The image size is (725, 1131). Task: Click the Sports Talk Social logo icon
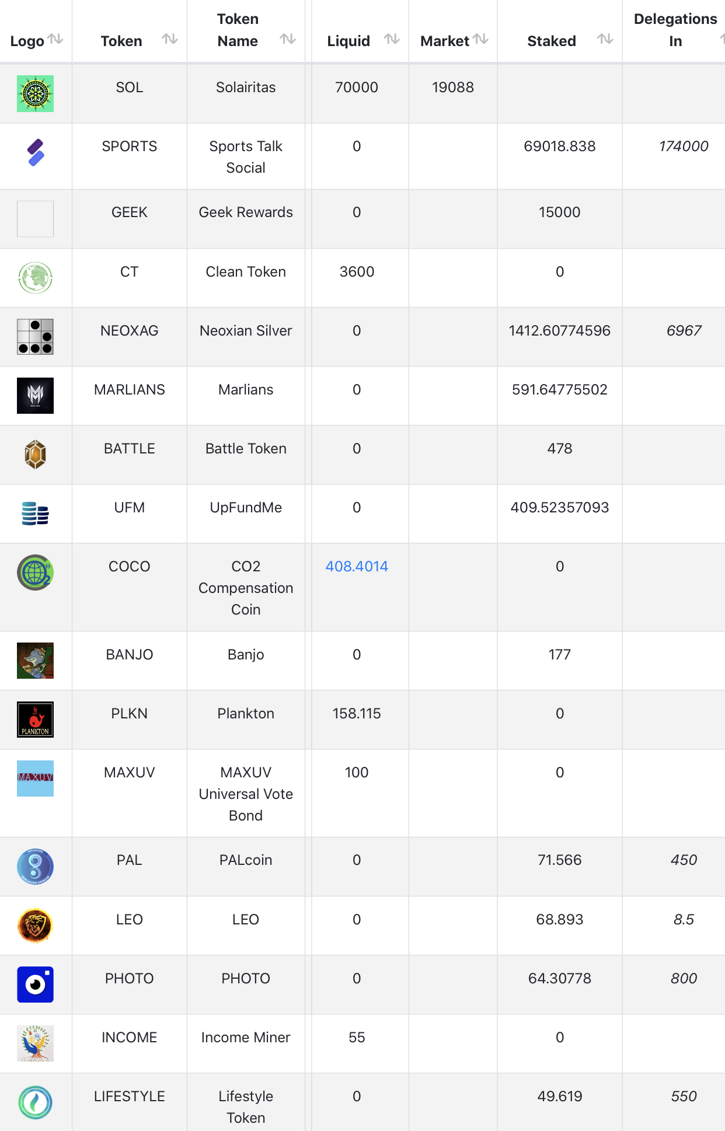[x=36, y=153]
